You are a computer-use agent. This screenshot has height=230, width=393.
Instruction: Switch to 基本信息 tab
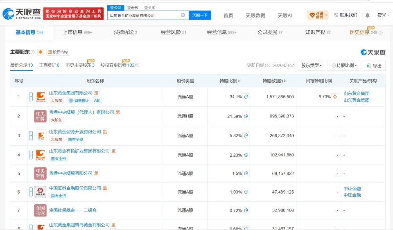click(29, 32)
